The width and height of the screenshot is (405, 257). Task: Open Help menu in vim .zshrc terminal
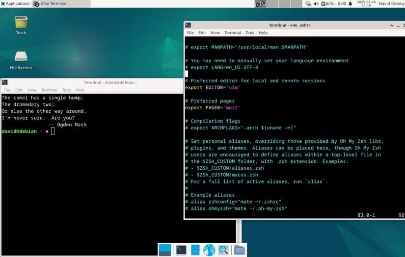tap(263, 33)
